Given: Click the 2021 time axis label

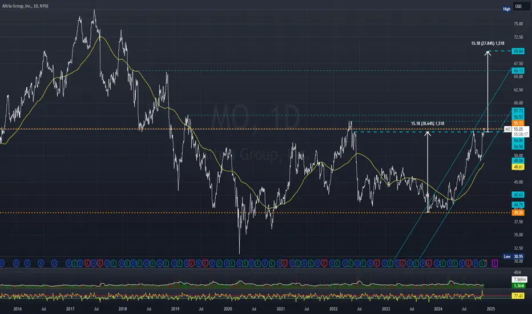Looking at the screenshot, I should (281, 309).
